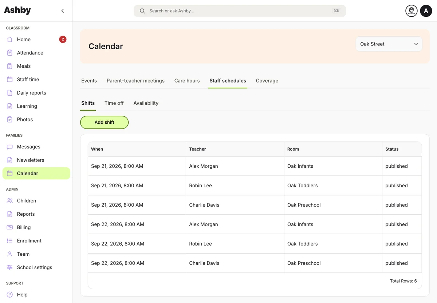Open Children list icon

[10, 201]
